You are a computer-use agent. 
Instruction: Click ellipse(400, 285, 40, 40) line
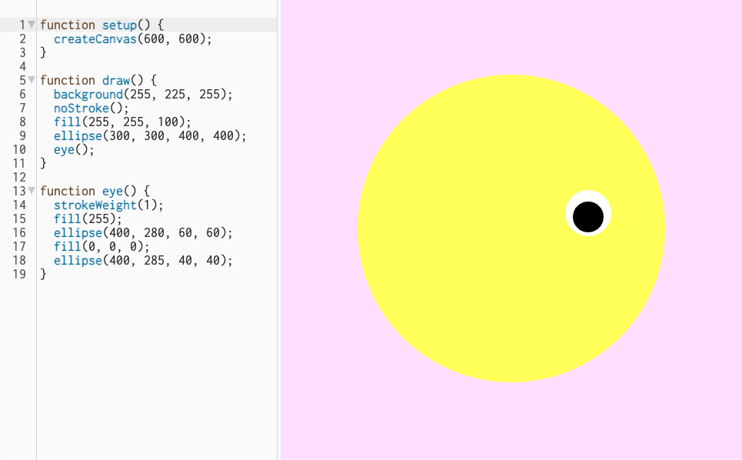(143, 260)
